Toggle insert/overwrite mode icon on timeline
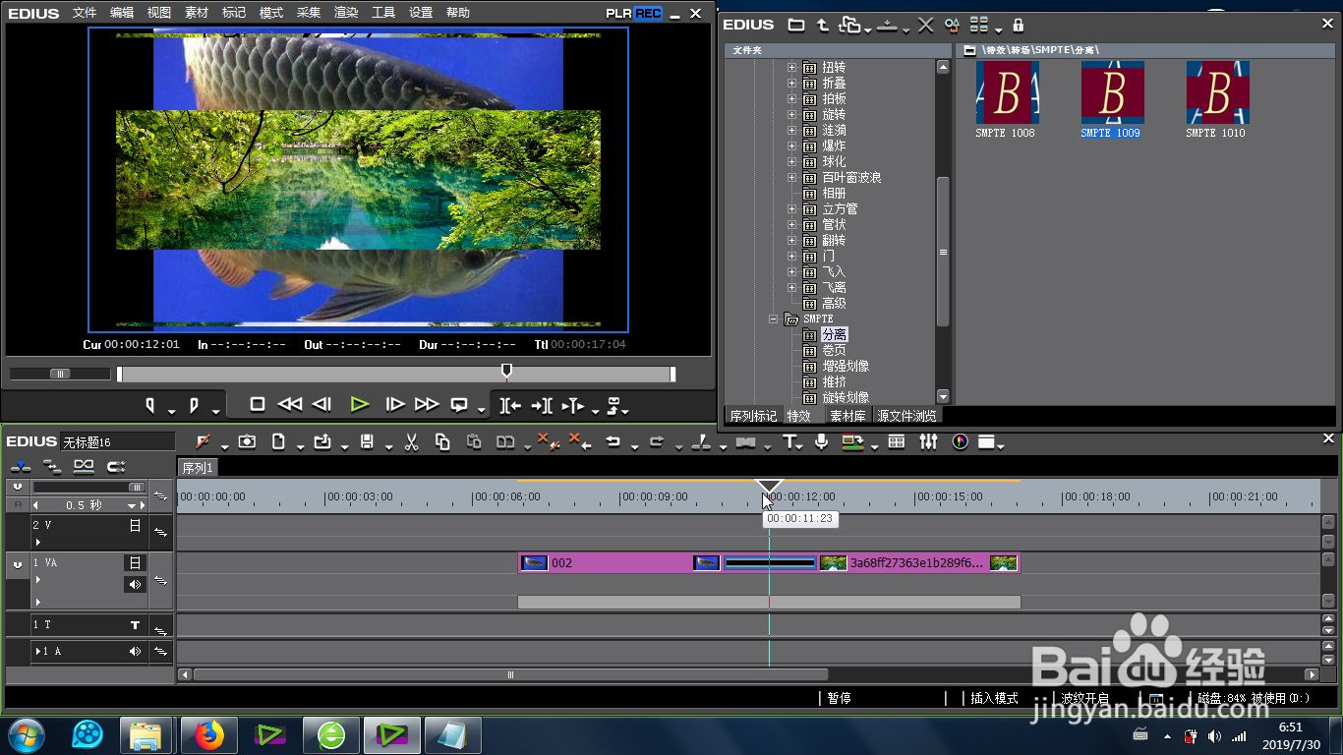This screenshot has height=755, width=1343. point(20,467)
